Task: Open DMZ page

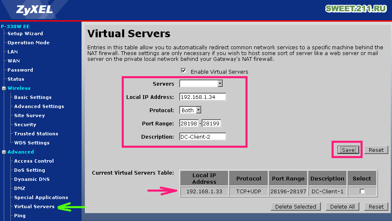Action: pyautogui.click(x=19, y=188)
